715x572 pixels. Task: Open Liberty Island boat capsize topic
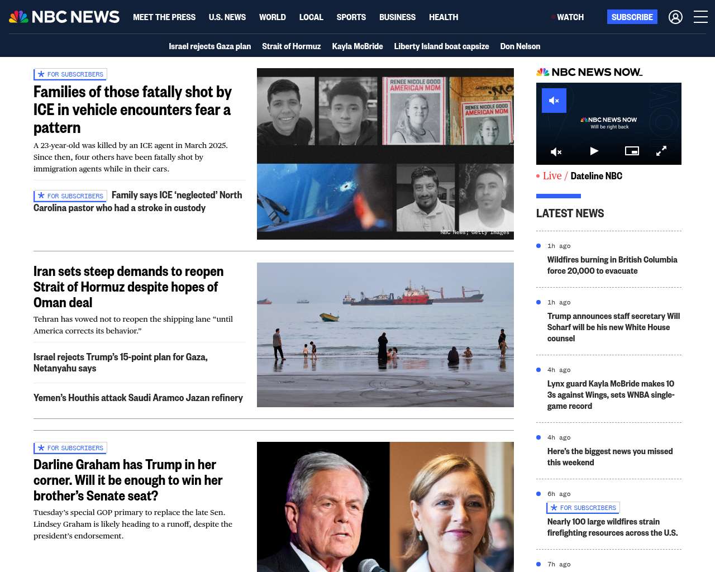coord(441,46)
